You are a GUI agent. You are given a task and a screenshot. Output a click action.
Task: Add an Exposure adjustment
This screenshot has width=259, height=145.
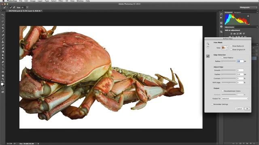pyautogui.click(x=241, y=34)
